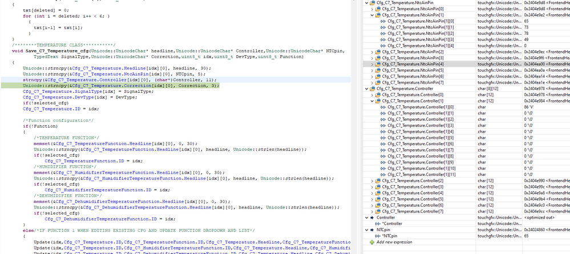Viewport: 570px width, 254px height.
Task: Collapse the NtcAinPin[1] tree node
Action: (372, 15)
